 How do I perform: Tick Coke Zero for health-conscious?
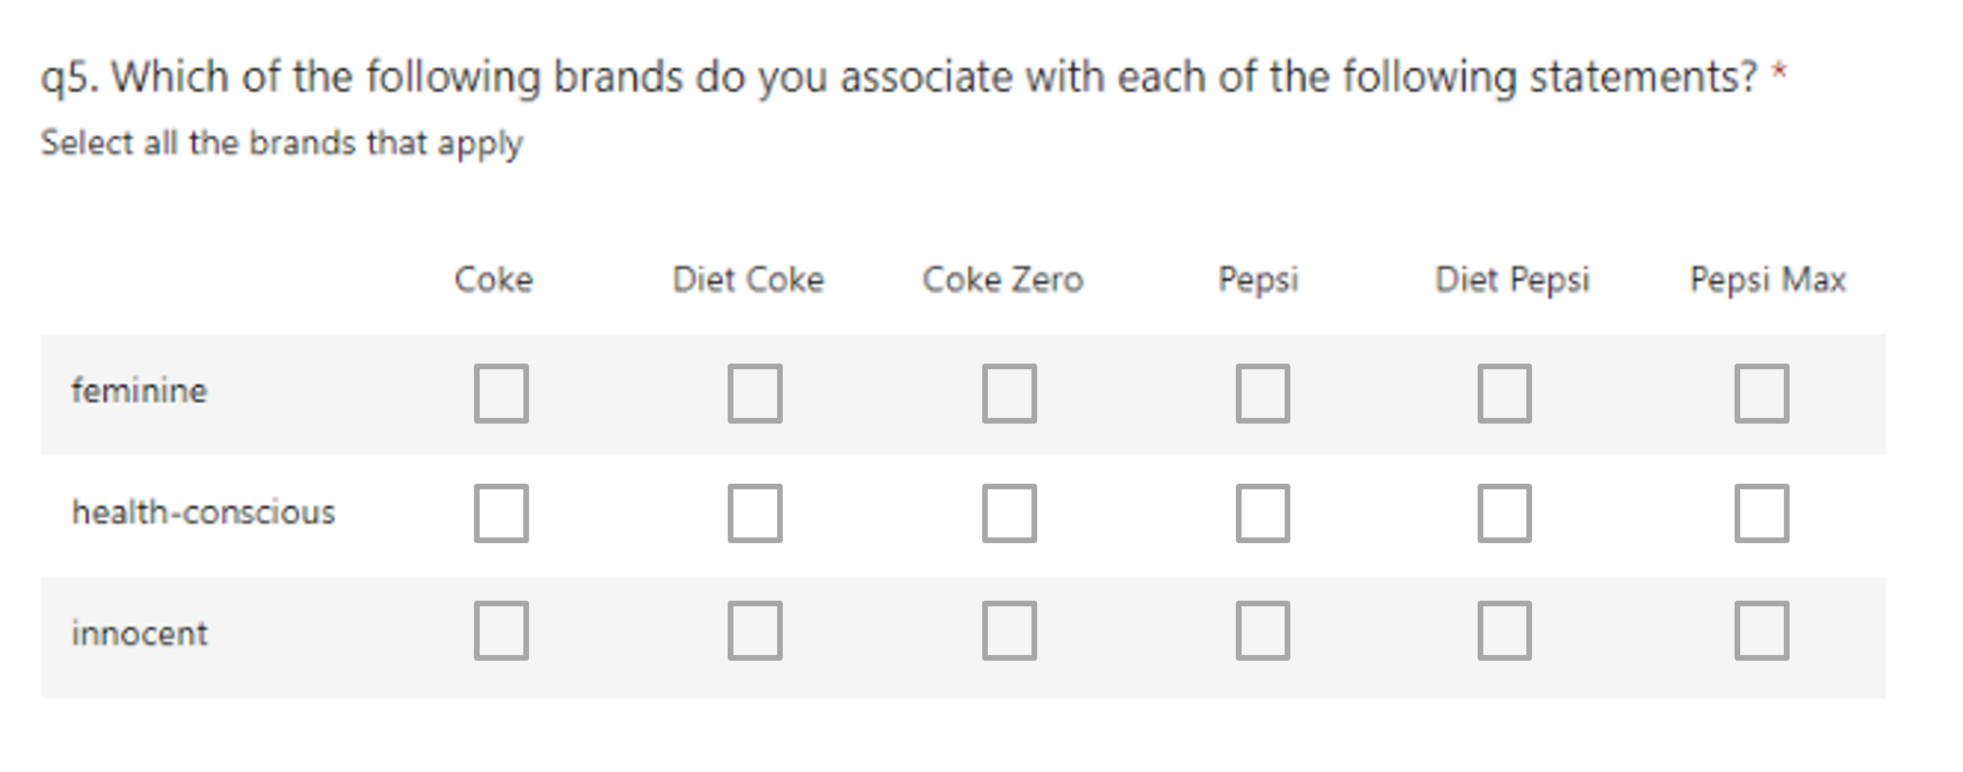(x=1009, y=512)
